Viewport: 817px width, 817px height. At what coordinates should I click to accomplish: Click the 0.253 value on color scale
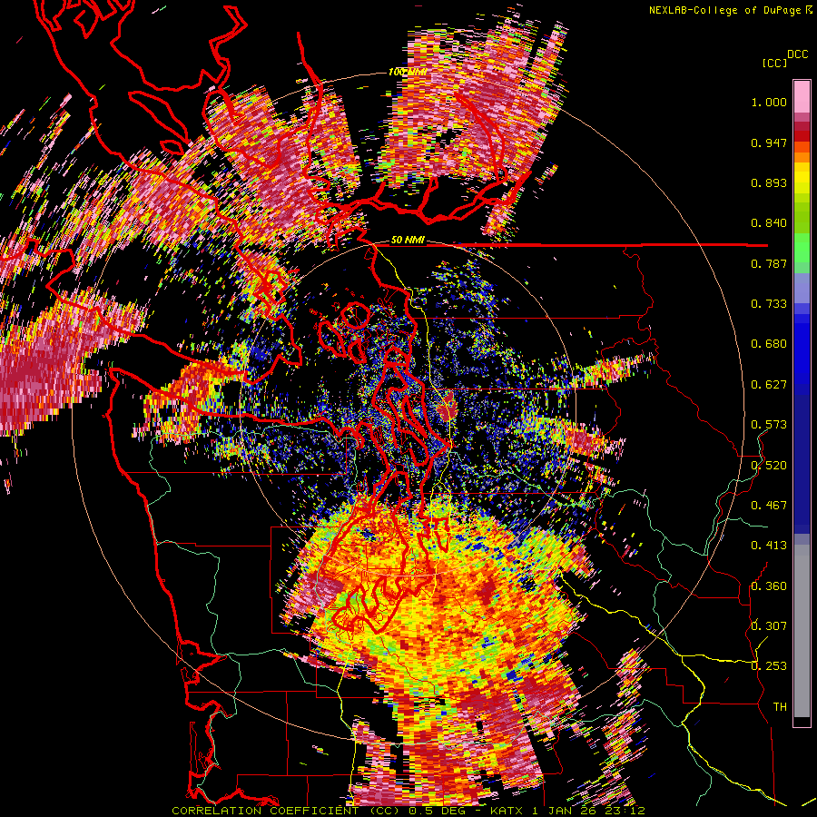[769, 666]
